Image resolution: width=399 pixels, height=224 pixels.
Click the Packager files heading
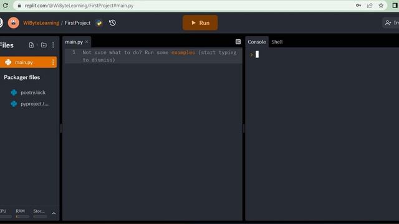[x=22, y=77]
